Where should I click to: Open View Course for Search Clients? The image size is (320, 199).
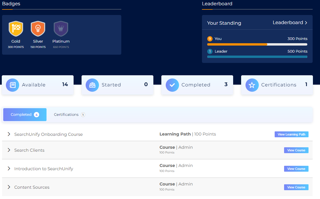point(296,150)
